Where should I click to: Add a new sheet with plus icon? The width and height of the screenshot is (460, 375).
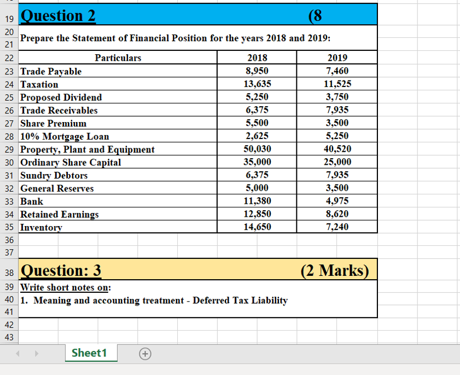click(145, 354)
